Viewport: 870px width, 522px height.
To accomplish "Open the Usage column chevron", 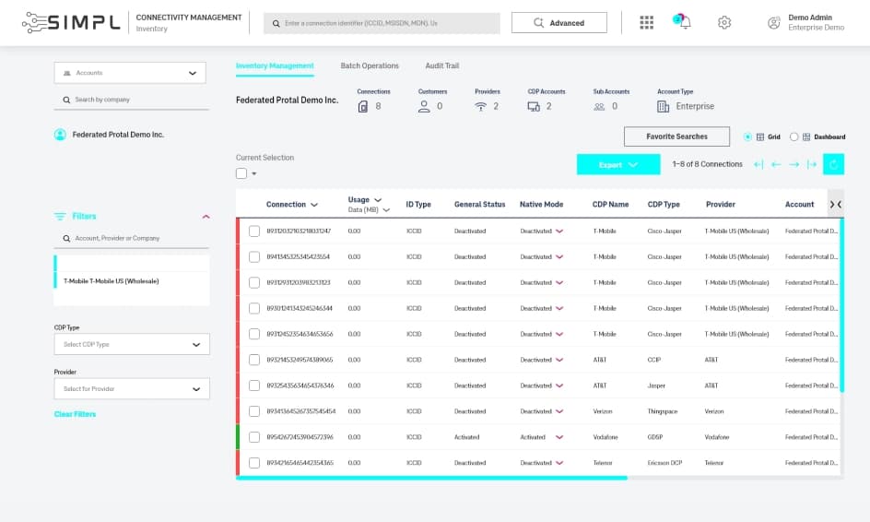I will (x=378, y=200).
